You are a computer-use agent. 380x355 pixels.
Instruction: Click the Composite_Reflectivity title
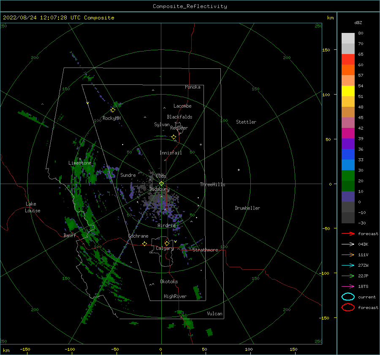[190, 6]
